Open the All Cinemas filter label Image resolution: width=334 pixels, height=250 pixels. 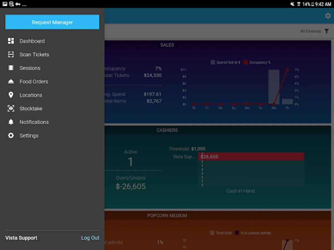point(310,31)
